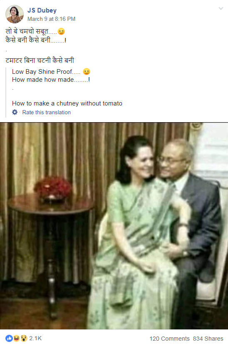
Task: View the 2.1K reactions list
Action: click(35, 338)
